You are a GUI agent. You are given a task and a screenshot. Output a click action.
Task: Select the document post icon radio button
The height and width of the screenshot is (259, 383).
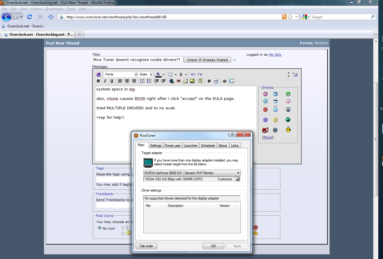pyautogui.click(x=123, y=228)
